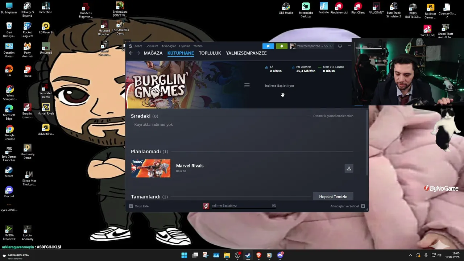The image size is (464, 261).
Task: Switch to the KÜTÜPHANE tab
Action: 181,53
